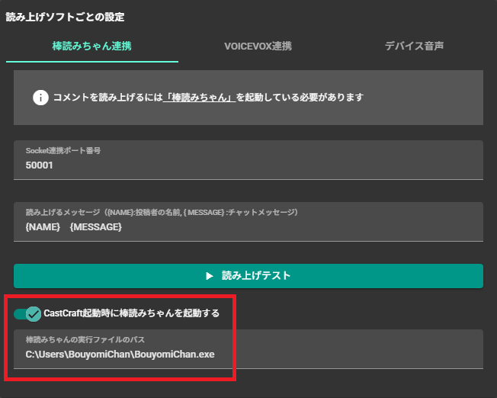The width and height of the screenshot is (497, 398).
Task: Select the デバイス音声 tab
Action: point(414,47)
